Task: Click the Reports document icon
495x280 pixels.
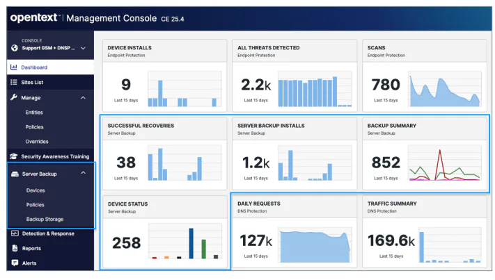Action: (15, 248)
